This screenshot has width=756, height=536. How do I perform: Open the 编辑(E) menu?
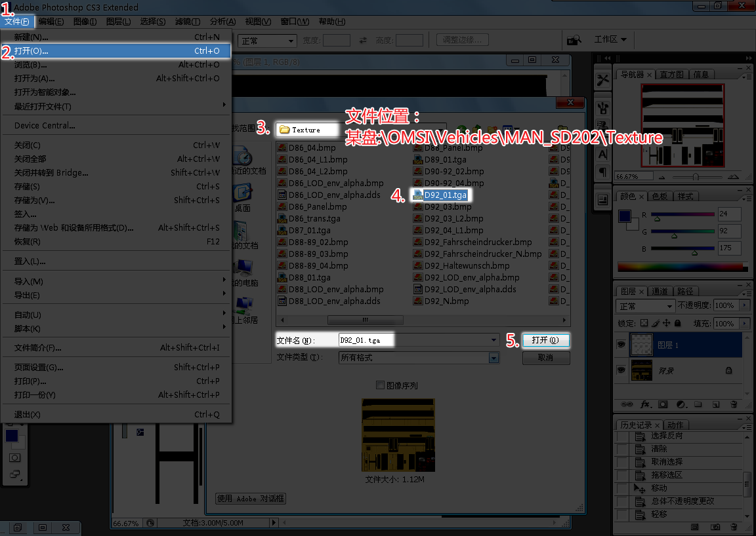(x=51, y=22)
